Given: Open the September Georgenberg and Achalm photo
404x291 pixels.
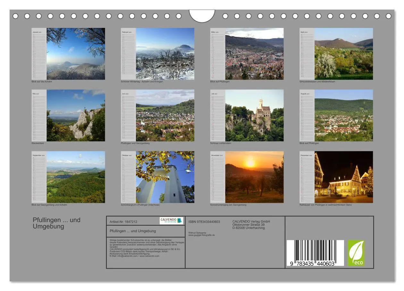Looking at the screenshot, I should point(76,177).
